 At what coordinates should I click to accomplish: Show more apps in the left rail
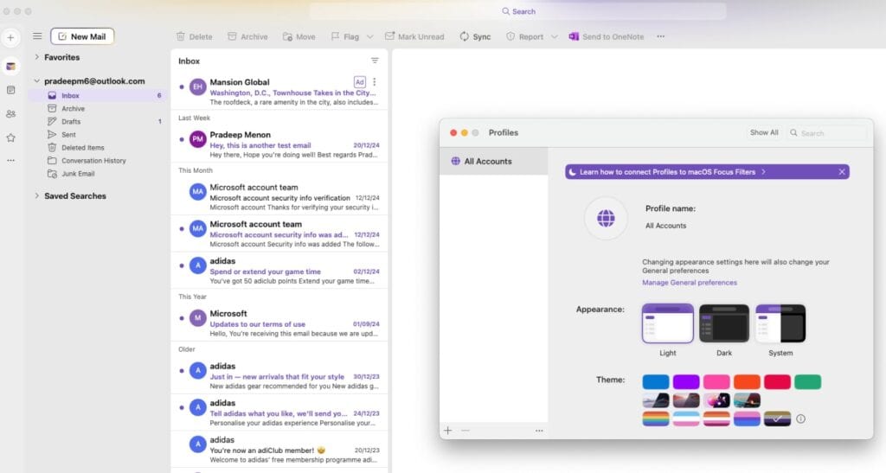pyautogui.click(x=10, y=160)
